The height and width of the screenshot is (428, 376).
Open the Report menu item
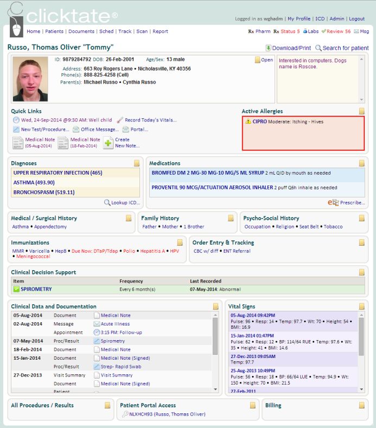click(x=160, y=31)
